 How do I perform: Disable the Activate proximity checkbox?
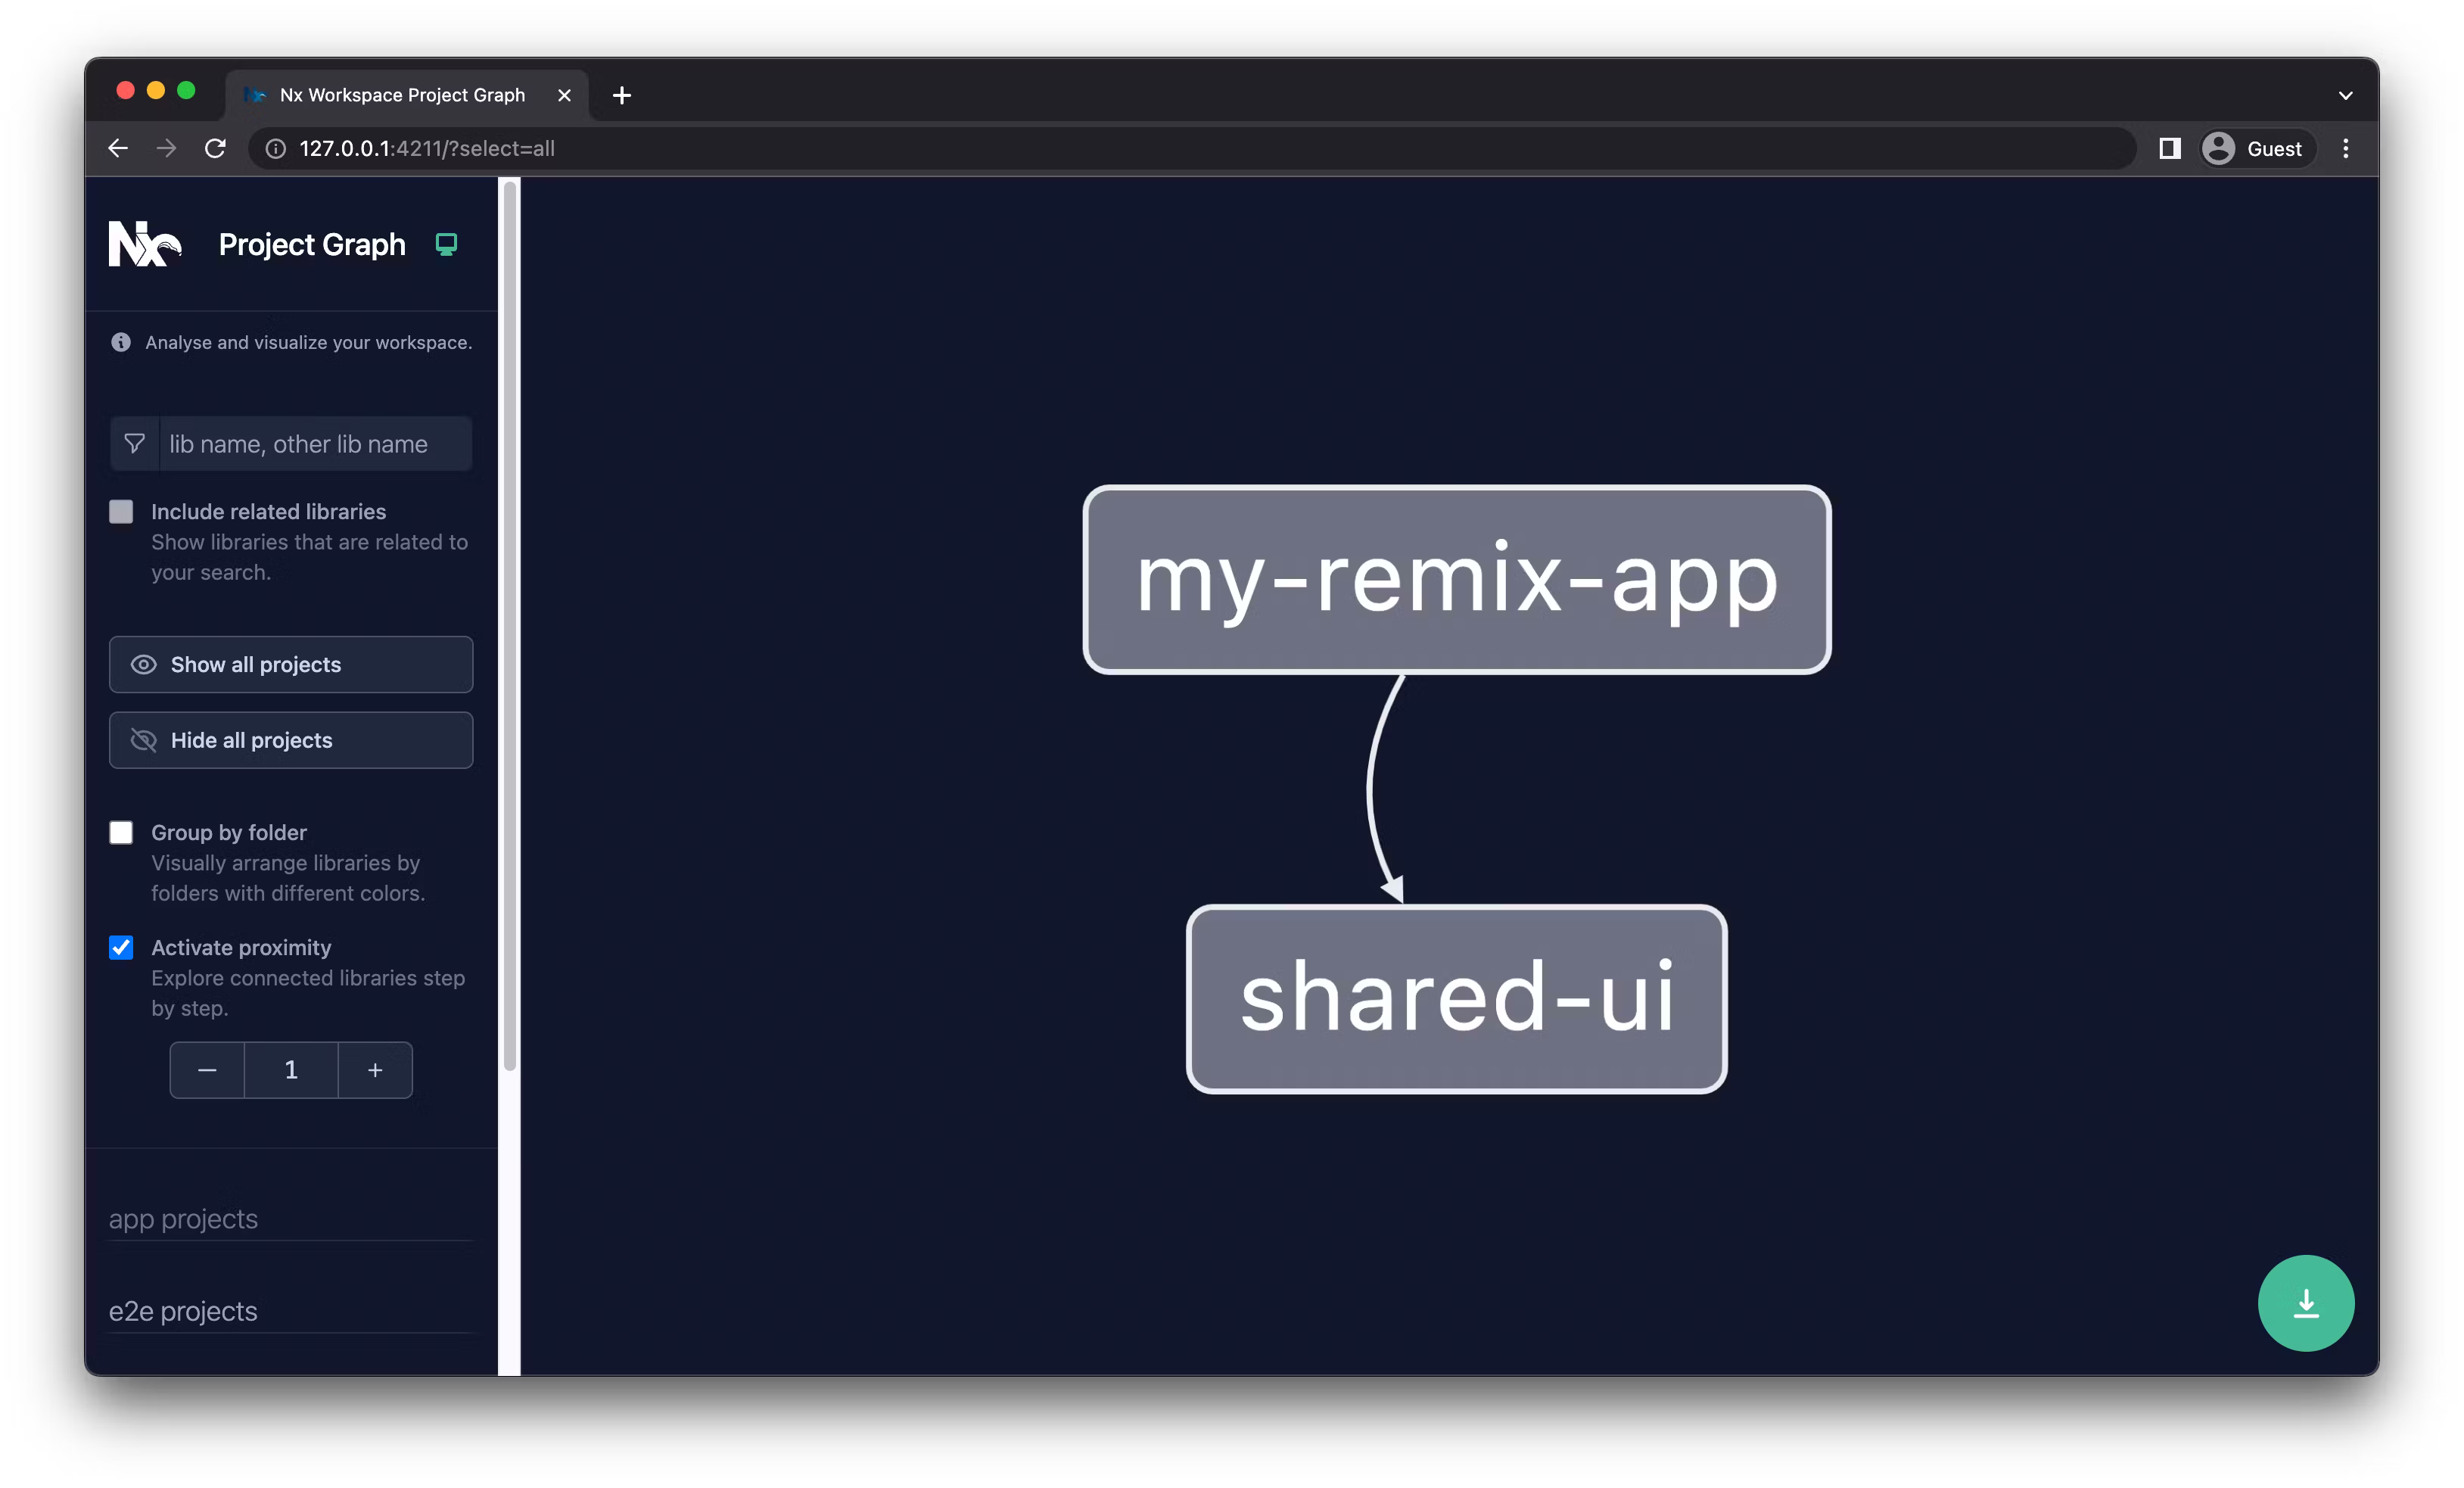click(121, 948)
